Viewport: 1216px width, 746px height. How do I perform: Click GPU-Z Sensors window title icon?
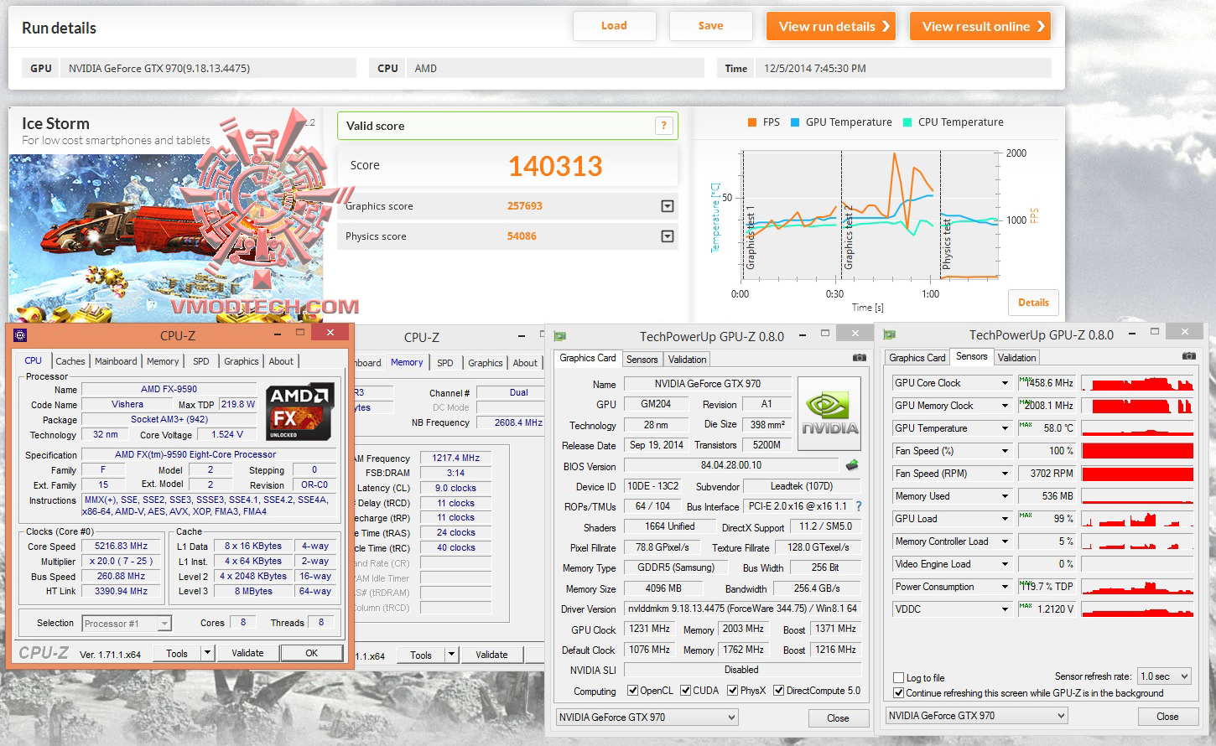click(x=890, y=334)
